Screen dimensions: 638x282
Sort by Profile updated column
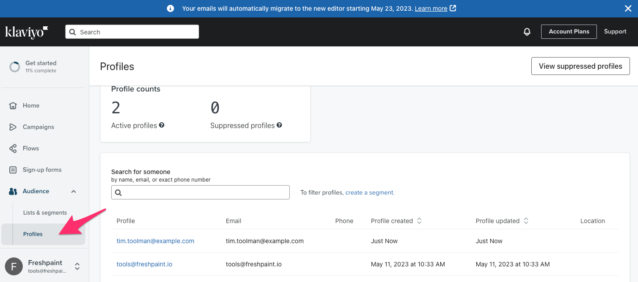(526, 221)
